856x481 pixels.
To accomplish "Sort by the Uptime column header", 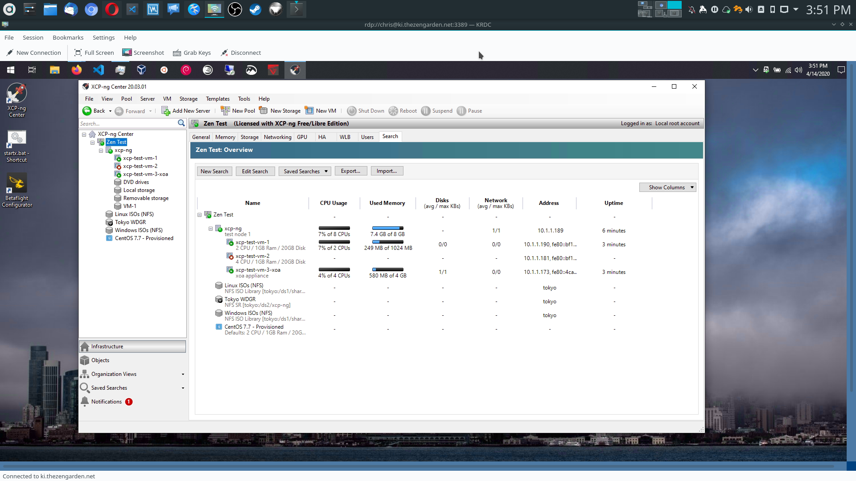I will click(x=613, y=203).
